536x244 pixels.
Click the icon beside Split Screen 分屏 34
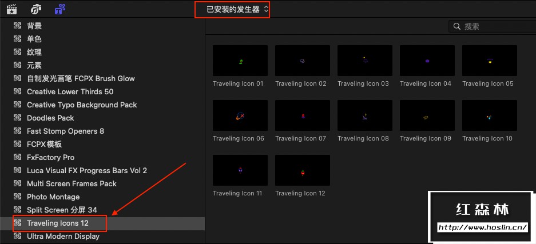[x=17, y=210]
